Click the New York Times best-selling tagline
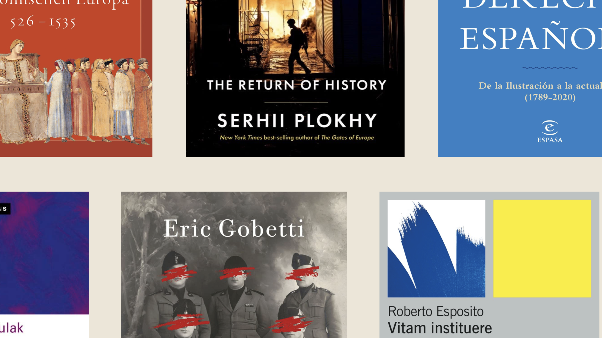Viewport: 602px width, 338px height. [297, 137]
